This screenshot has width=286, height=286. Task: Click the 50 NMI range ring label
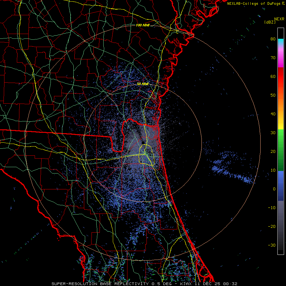tap(143, 84)
